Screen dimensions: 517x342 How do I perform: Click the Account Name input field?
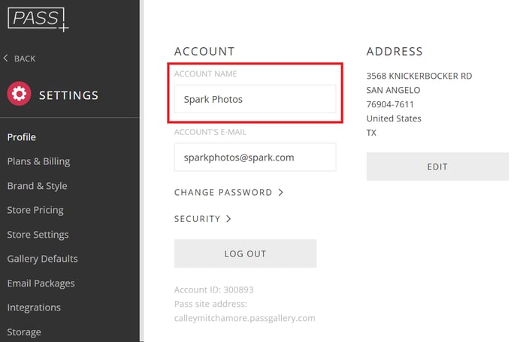point(255,99)
